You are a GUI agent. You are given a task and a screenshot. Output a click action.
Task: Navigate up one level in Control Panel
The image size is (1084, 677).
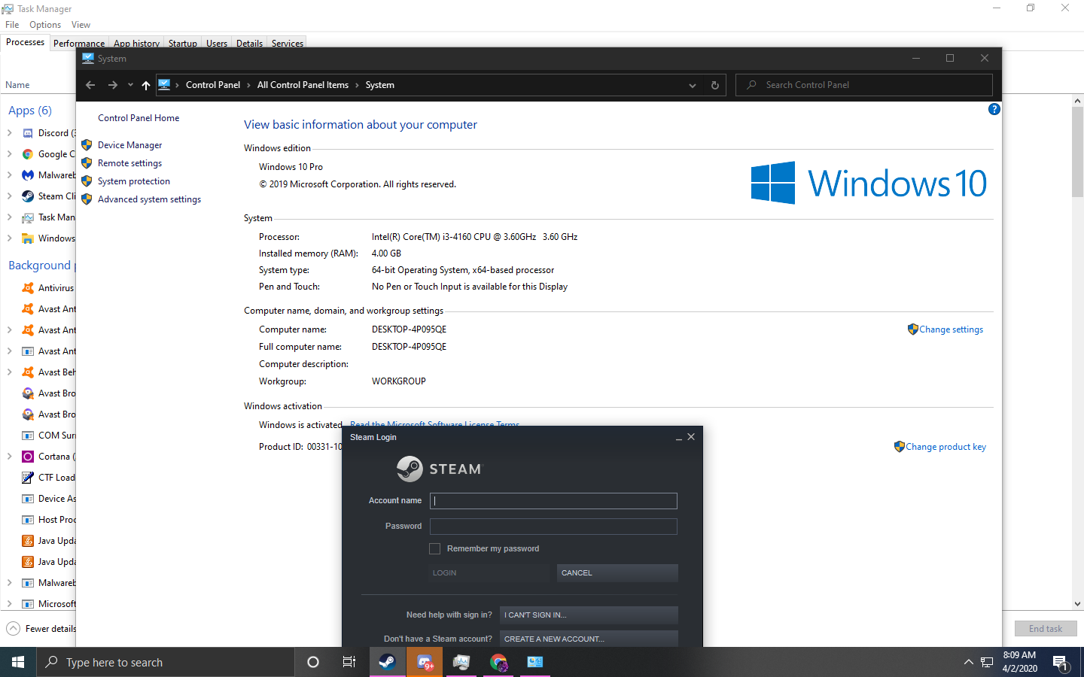146,85
